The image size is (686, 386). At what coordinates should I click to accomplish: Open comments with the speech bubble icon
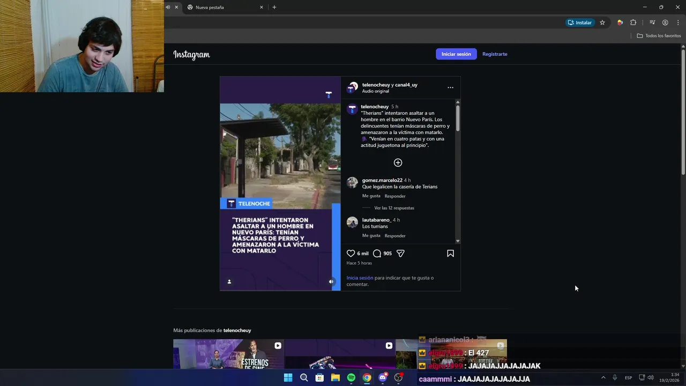pyautogui.click(x=377, y=254)
